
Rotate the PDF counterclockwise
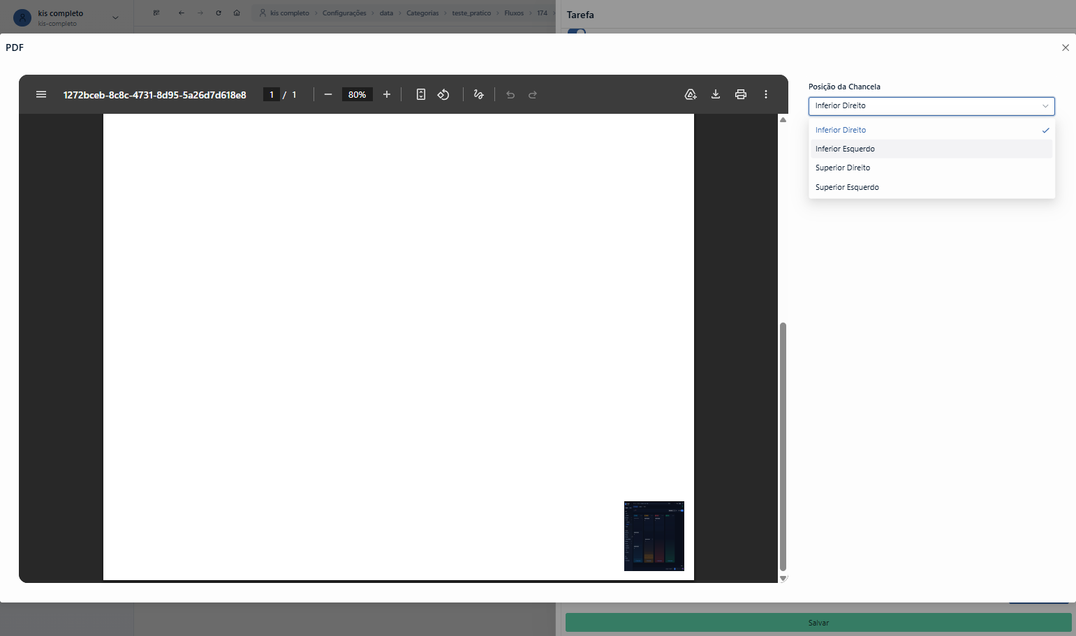point(443,94)
